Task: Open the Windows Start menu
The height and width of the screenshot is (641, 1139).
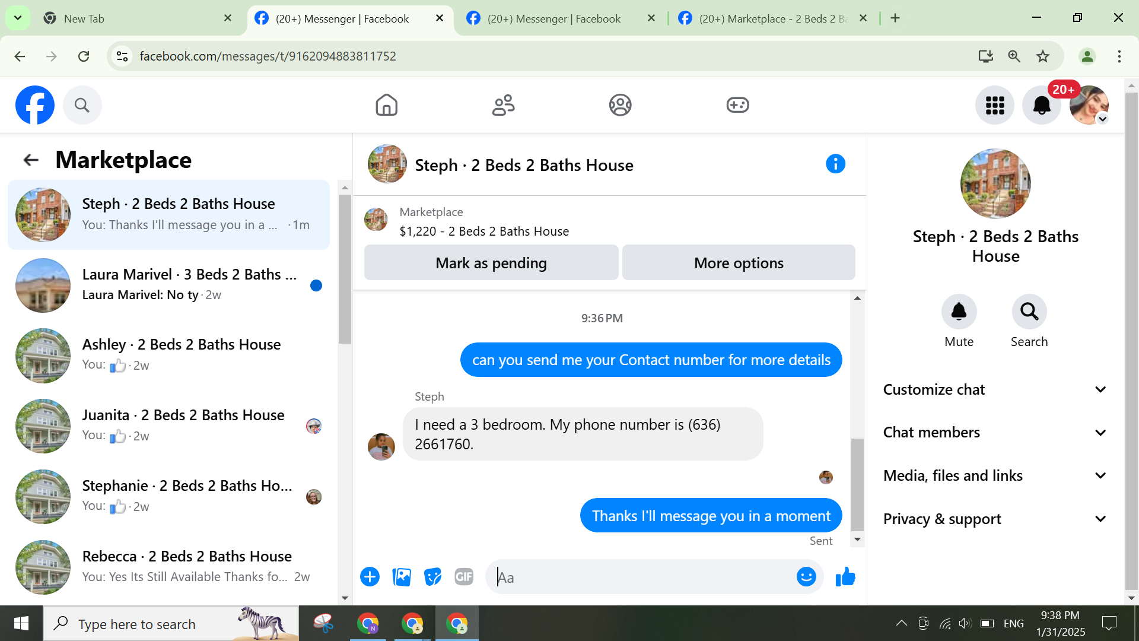Action: (21, 623)
